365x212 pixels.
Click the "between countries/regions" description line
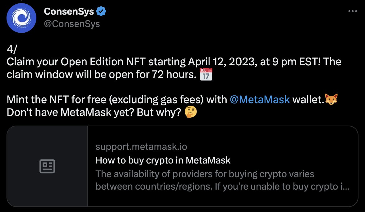click(x=222, y=187)
